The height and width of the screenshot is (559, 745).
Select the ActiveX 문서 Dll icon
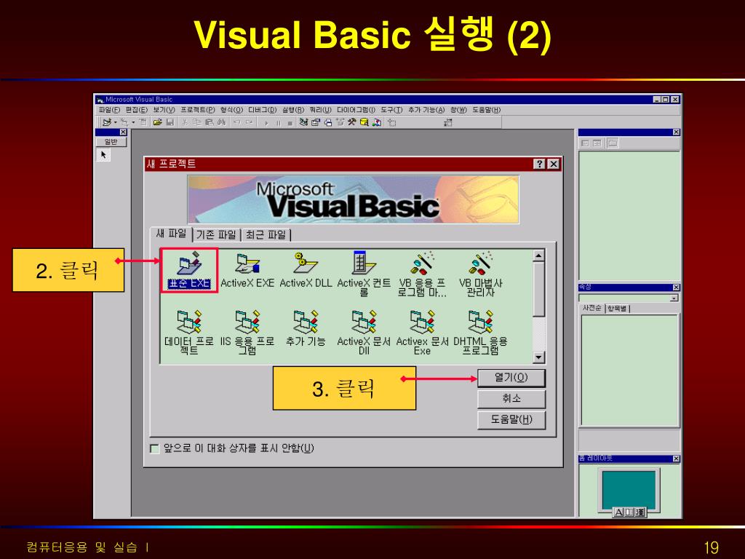point(364,332)
